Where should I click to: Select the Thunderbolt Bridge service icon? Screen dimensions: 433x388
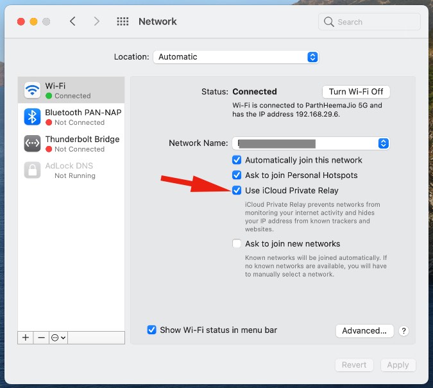point(32,143)
